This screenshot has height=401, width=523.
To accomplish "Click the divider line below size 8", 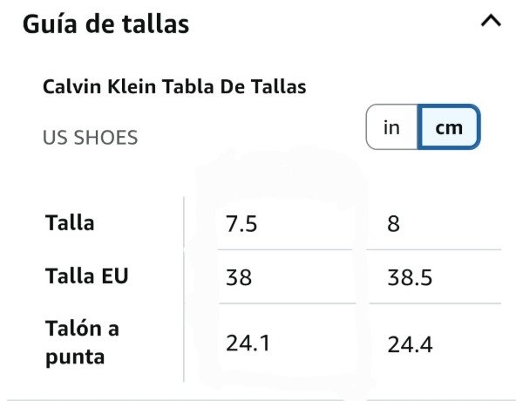I will (433, 250).
